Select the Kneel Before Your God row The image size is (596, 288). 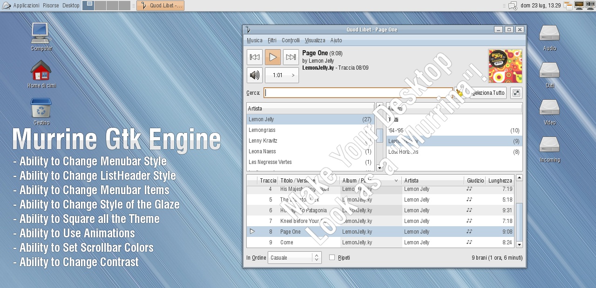[380, 221]
